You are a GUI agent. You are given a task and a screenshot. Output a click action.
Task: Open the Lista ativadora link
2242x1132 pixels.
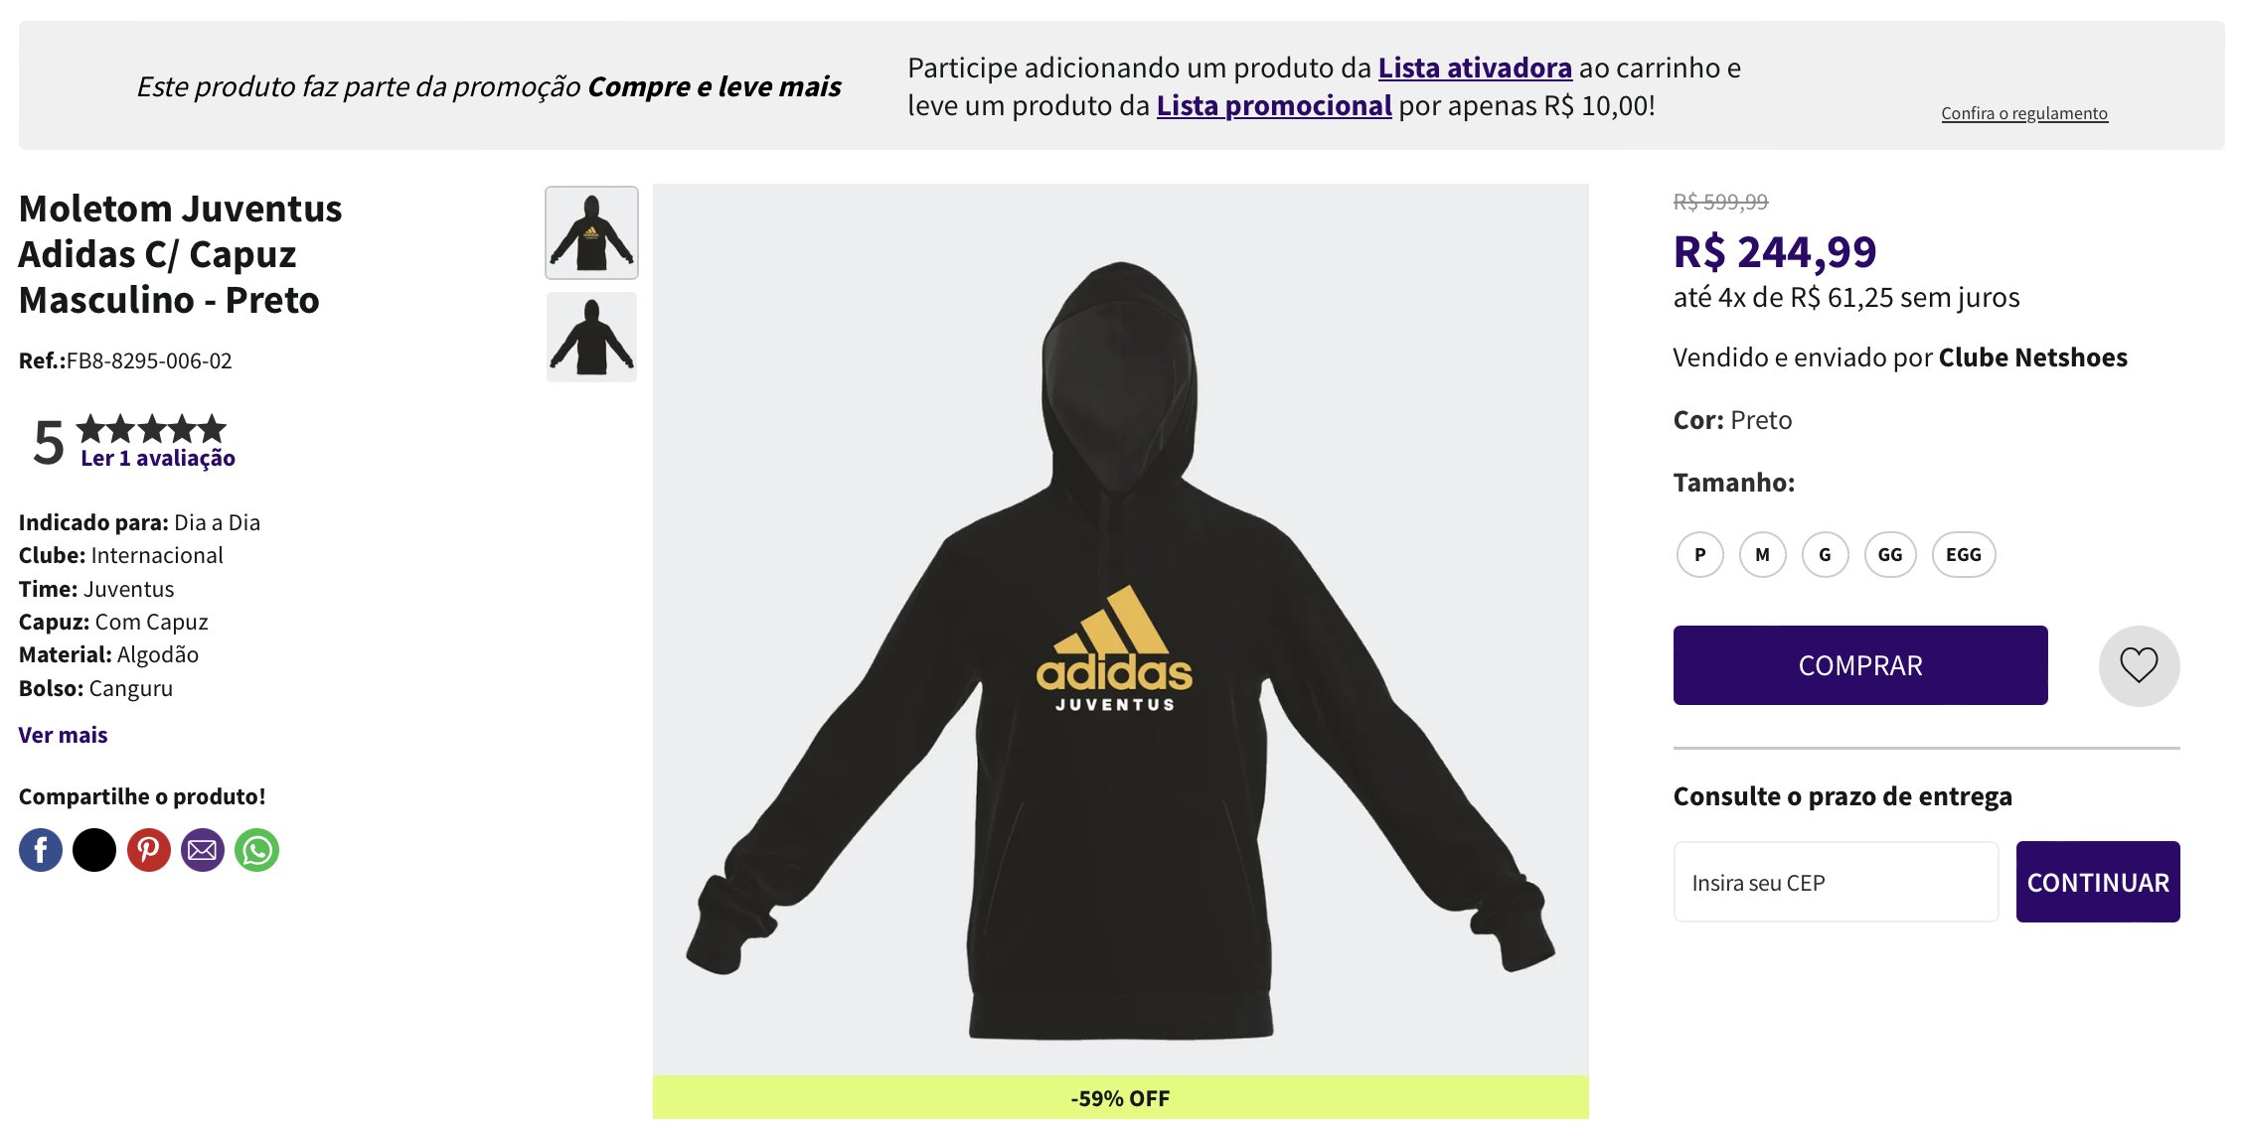[1475, 68]
